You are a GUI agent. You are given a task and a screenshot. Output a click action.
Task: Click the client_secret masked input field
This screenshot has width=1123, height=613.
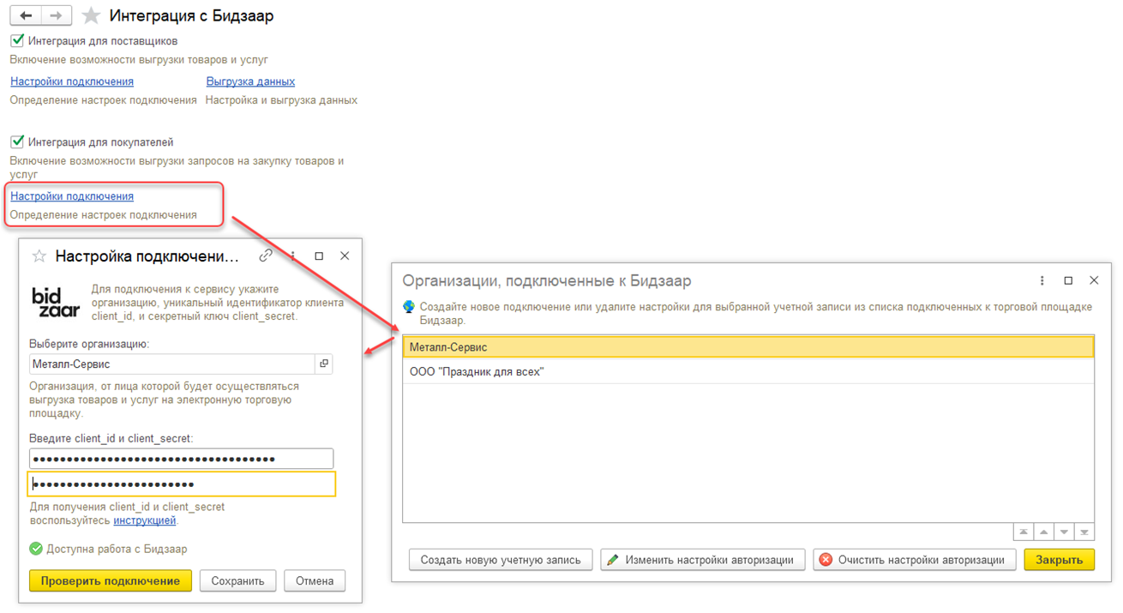181,484
